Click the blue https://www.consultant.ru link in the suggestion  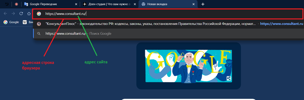(282, 24)
